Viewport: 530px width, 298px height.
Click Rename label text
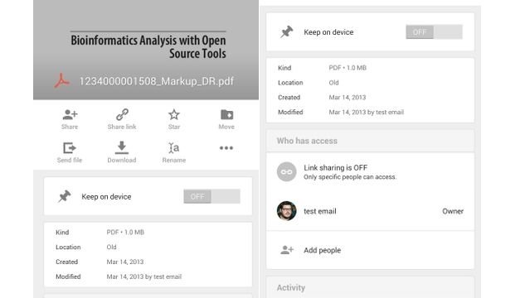[174, 160]
